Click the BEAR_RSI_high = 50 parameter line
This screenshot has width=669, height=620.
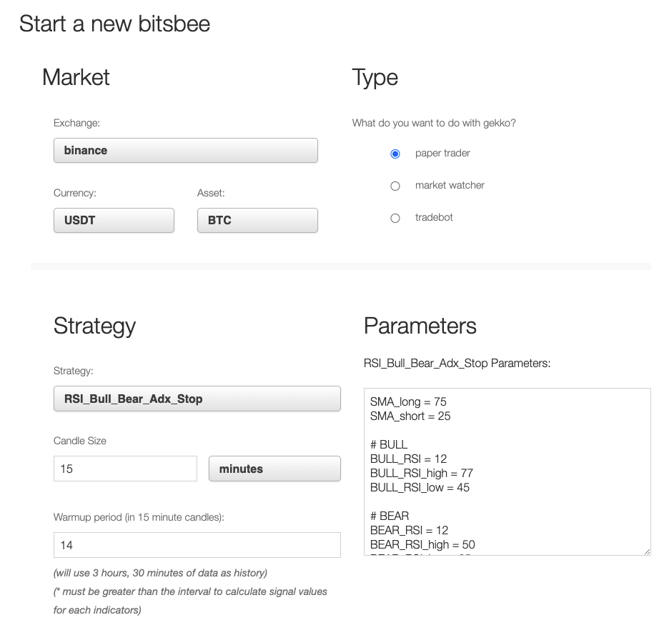422,544
